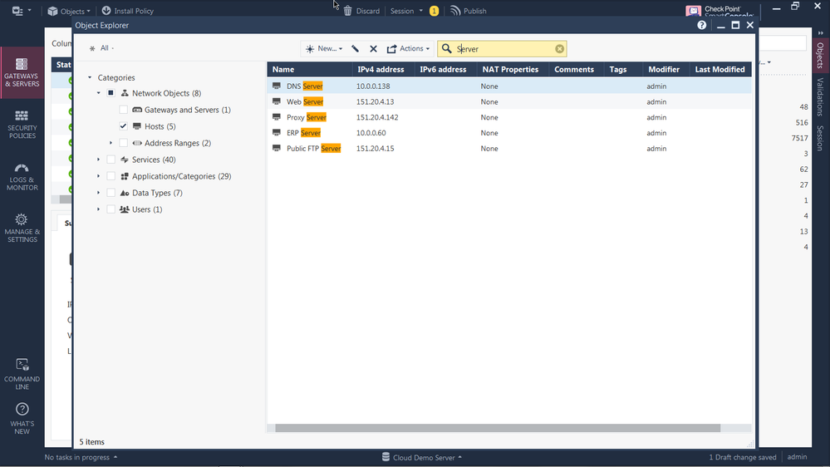
Task: Check the Users checkbox
Action: [111, 209]
